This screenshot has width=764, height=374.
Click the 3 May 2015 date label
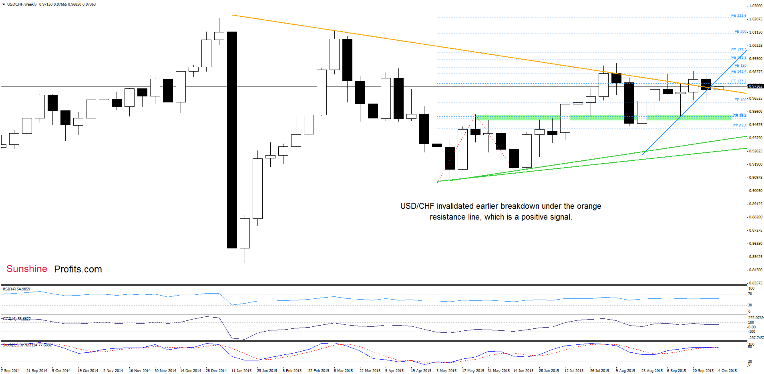pos(446,371)
